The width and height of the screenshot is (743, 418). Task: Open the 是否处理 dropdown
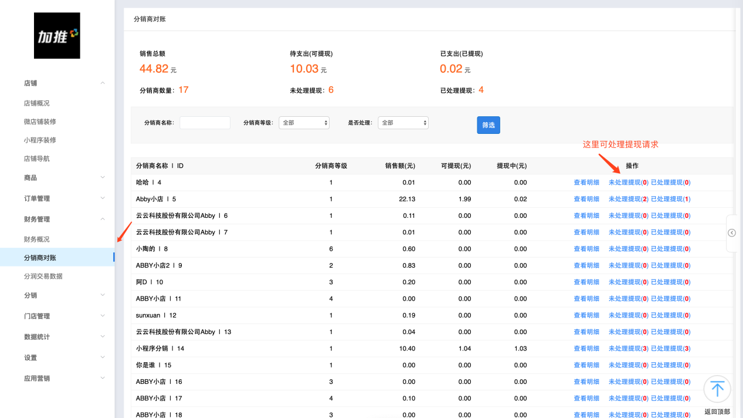pyautogui.click(x=403, y=123)
